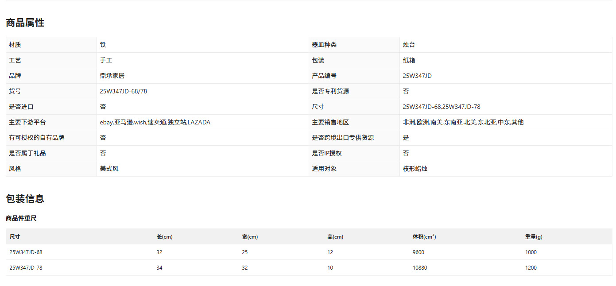This screenshot has width=616, height=286.
Task: Click the platform list starting with ebay
Action: coord(155,122)
